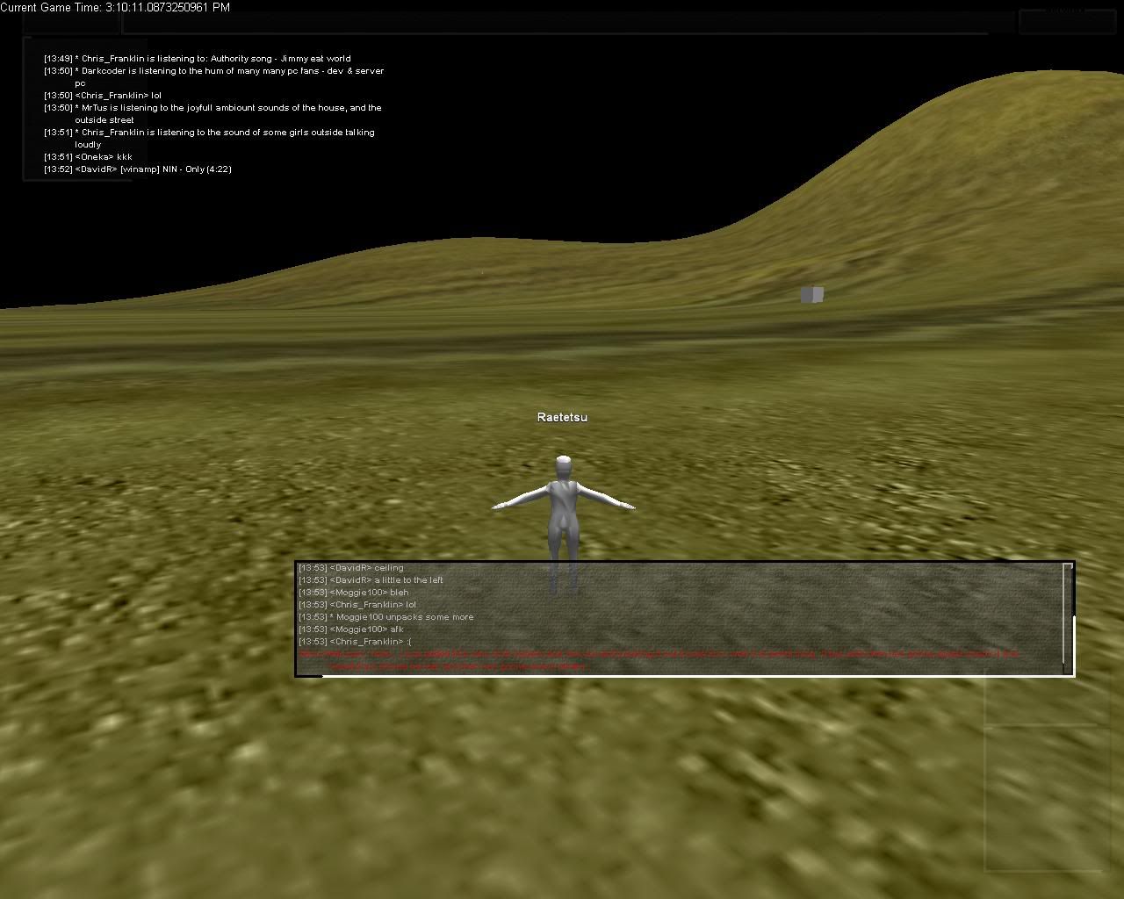Click Moggie100's "bleh" message
This screenshot has height=899, width=1124.
coord(354,593)
